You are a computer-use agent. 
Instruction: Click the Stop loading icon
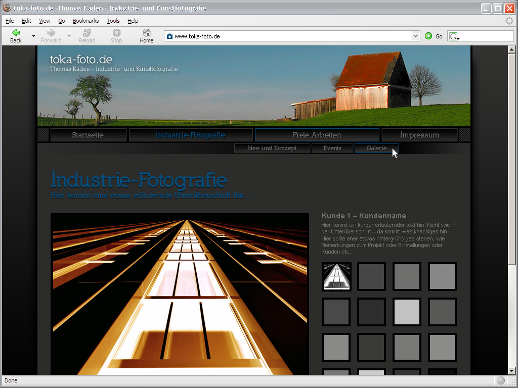click(x=116, y=33)
